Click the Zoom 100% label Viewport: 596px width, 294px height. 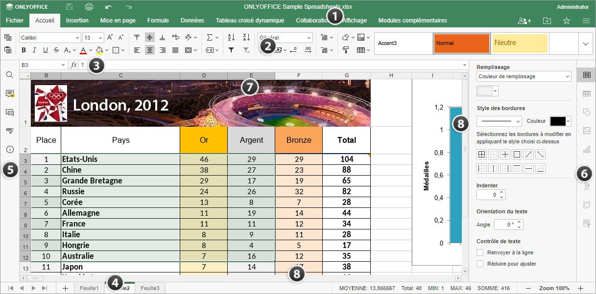554,288
